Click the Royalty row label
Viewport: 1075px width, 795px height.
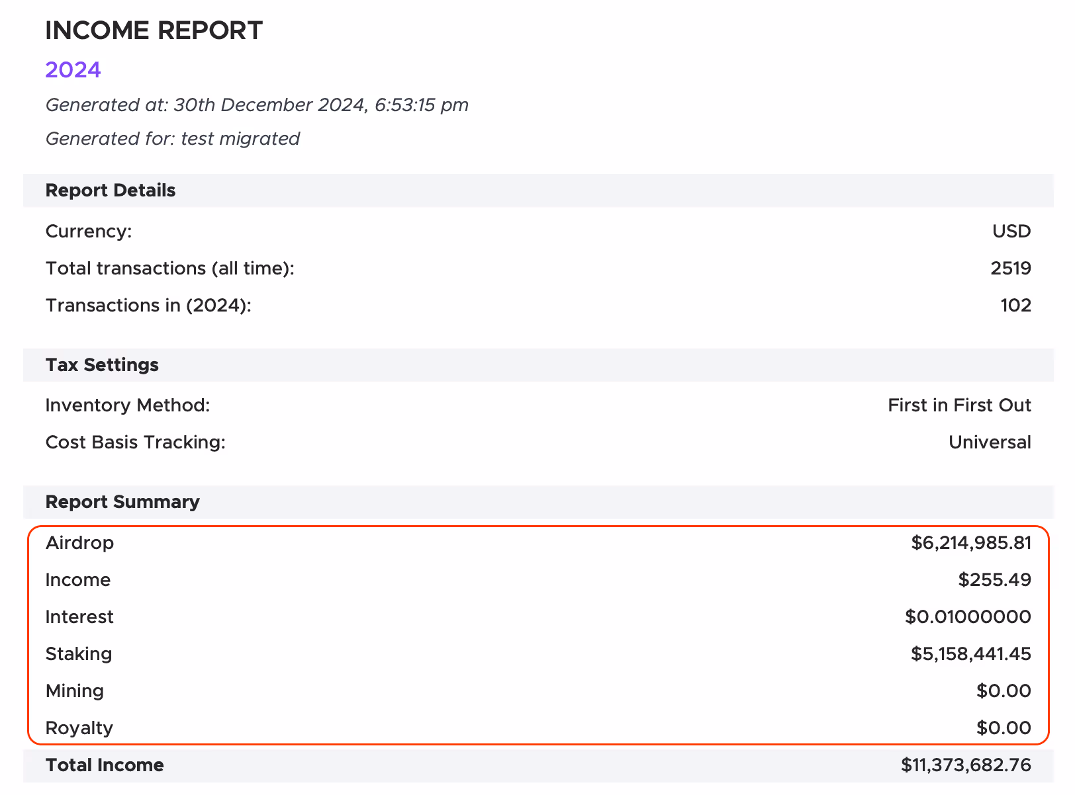pyautogui.click(x=79, y=728)
